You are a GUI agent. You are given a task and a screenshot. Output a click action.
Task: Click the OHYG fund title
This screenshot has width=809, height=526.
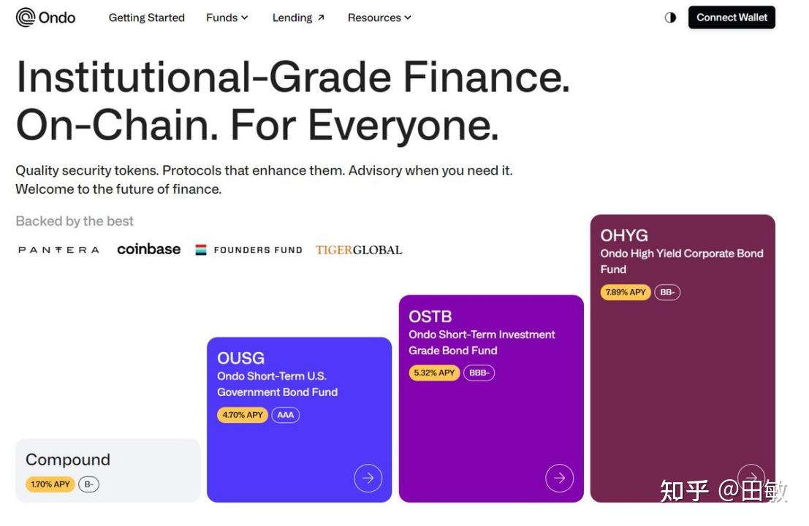[624, 235]
